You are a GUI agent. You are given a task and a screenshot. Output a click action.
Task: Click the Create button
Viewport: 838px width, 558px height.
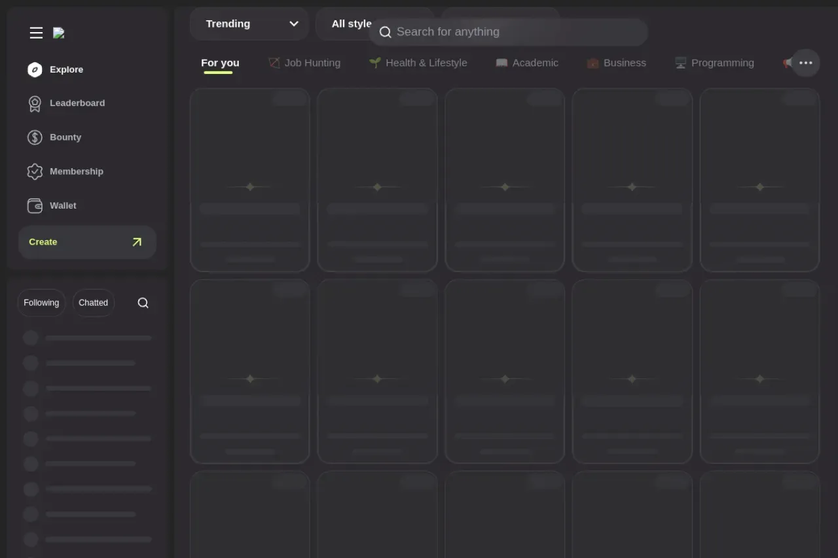click(87, 242)
